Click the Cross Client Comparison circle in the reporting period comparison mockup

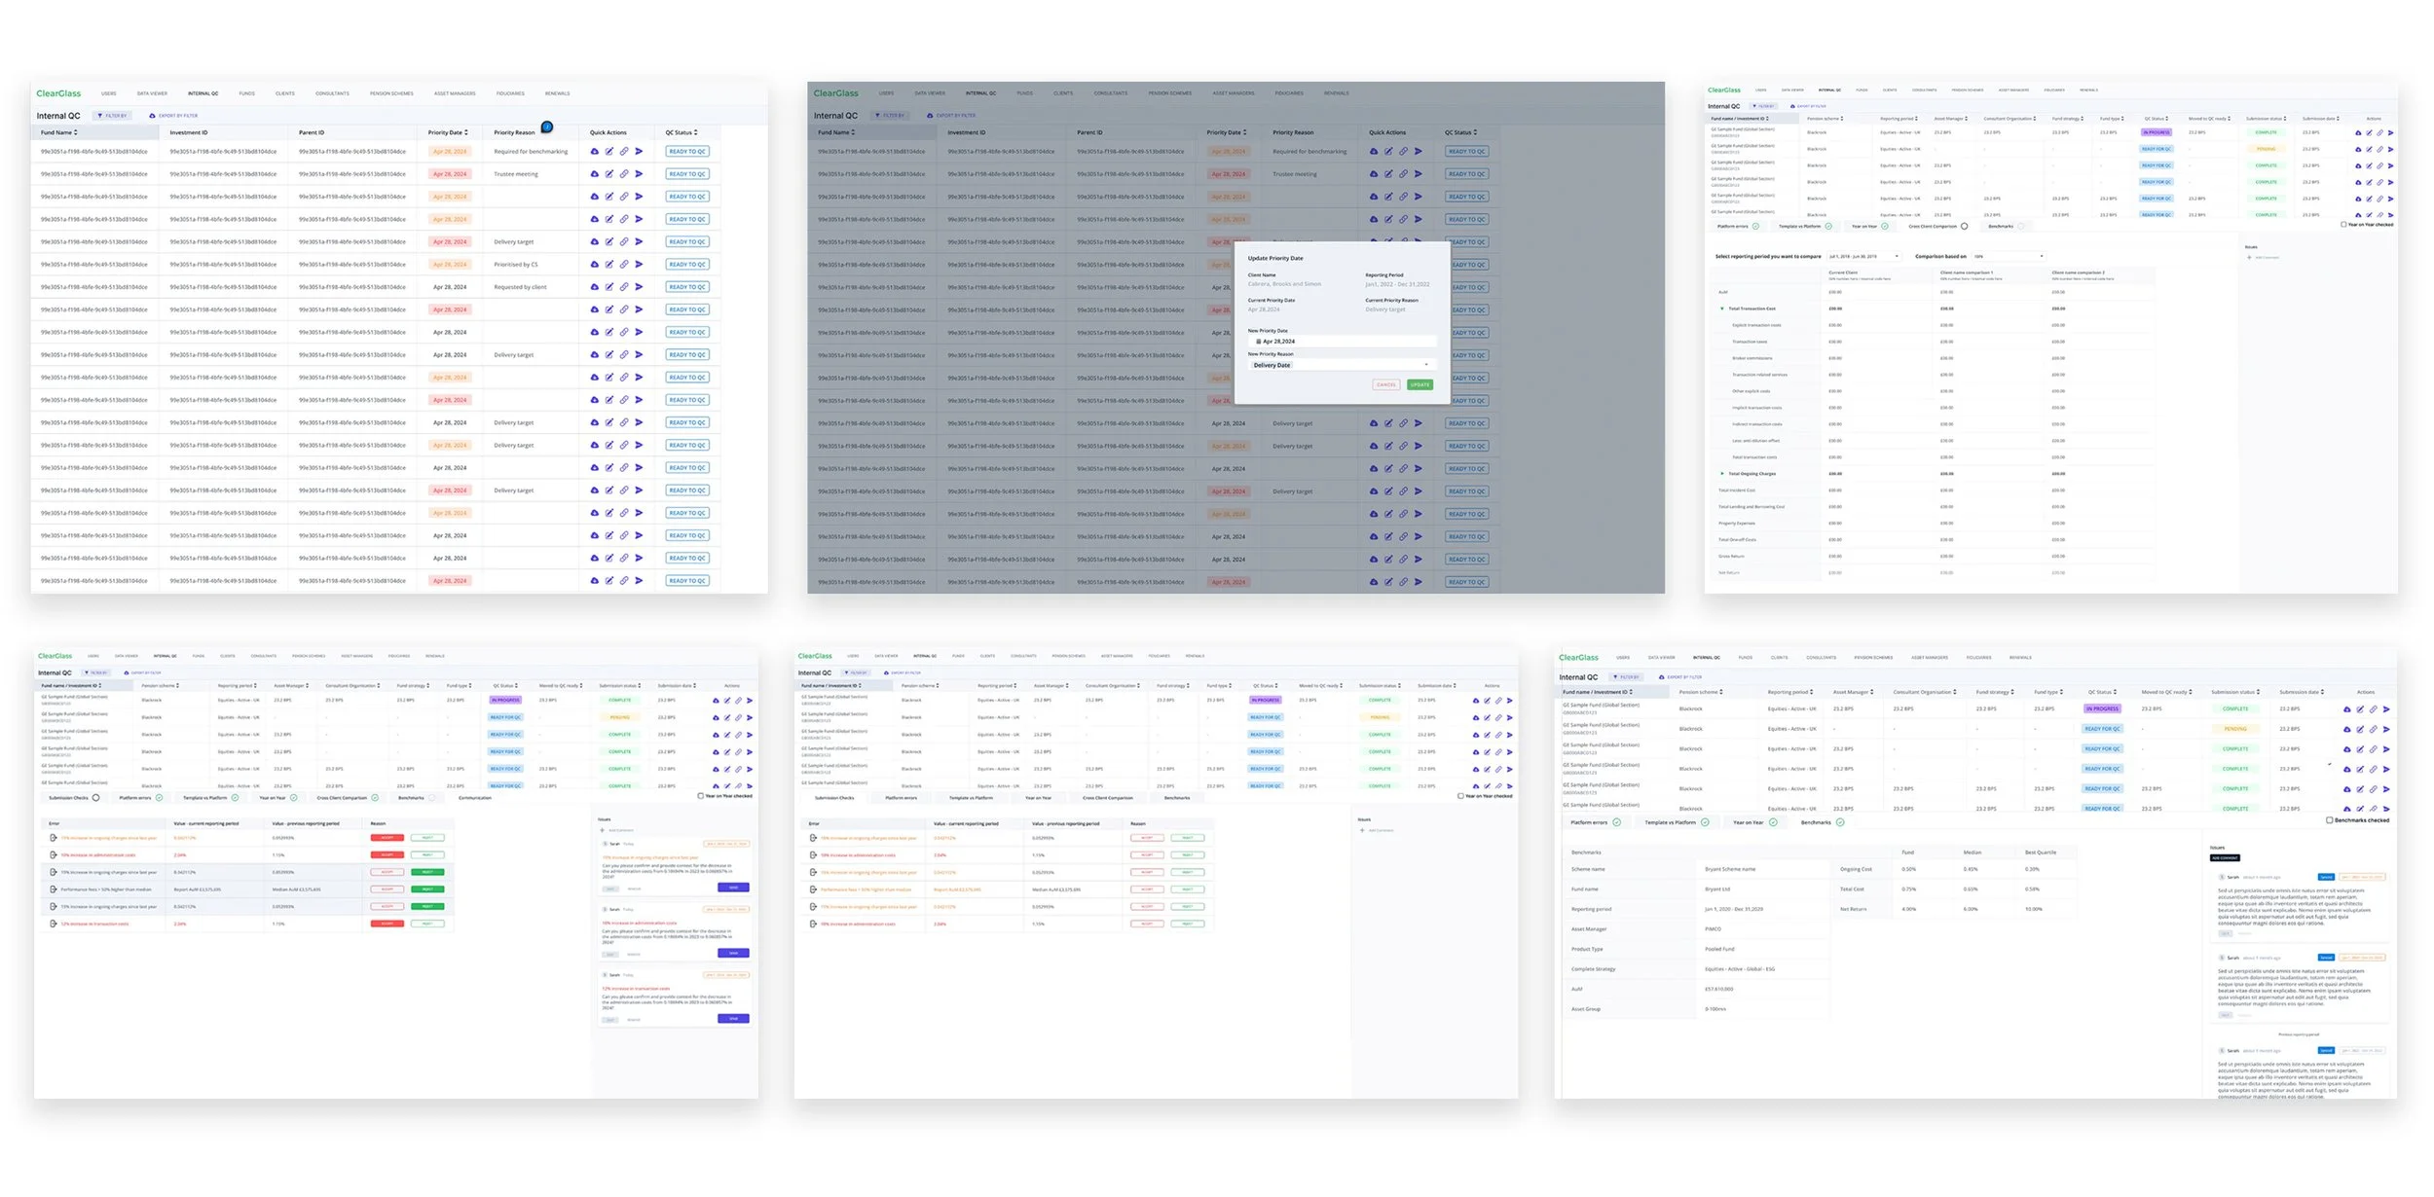(x=1964, y=227)
